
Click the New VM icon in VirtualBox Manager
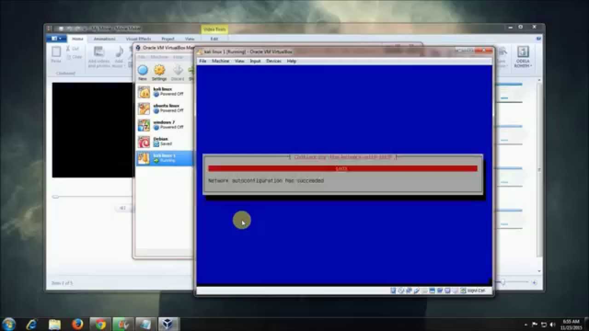click(x=143, y=72)
